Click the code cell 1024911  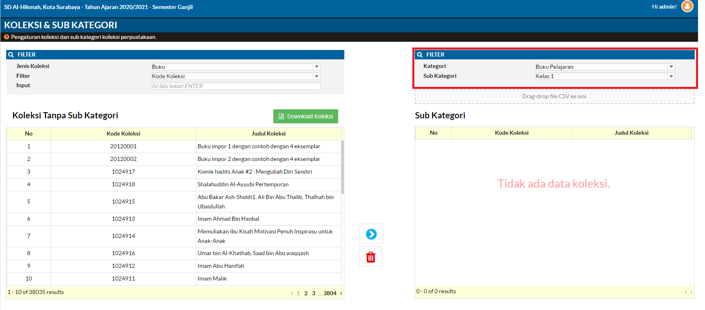click(123, 279)
